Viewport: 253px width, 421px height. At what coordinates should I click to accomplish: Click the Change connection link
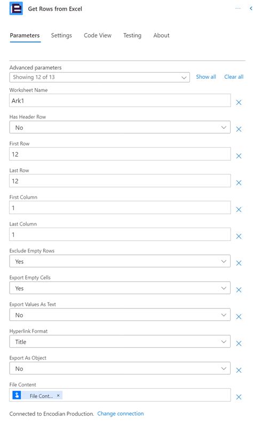click(120, 414)
